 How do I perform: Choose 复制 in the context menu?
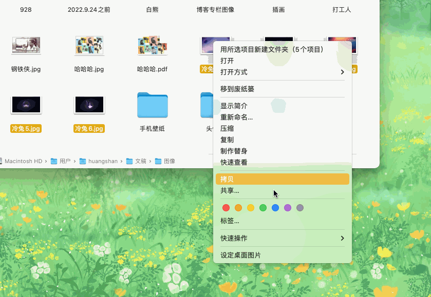click(283, 140)
